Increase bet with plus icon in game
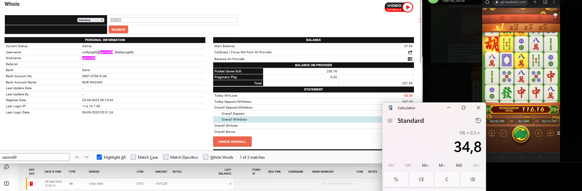The height and width of the screenshot is (191, 582). pyautogui.click(x=538, y=133)
